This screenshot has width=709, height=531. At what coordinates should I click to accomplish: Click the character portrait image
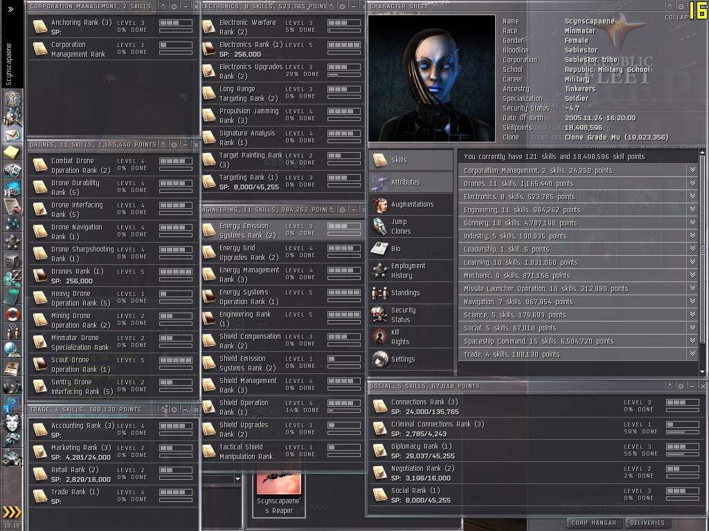click(431, 79)
